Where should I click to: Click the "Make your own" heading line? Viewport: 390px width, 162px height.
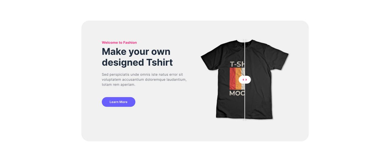[x=136, y=52]
